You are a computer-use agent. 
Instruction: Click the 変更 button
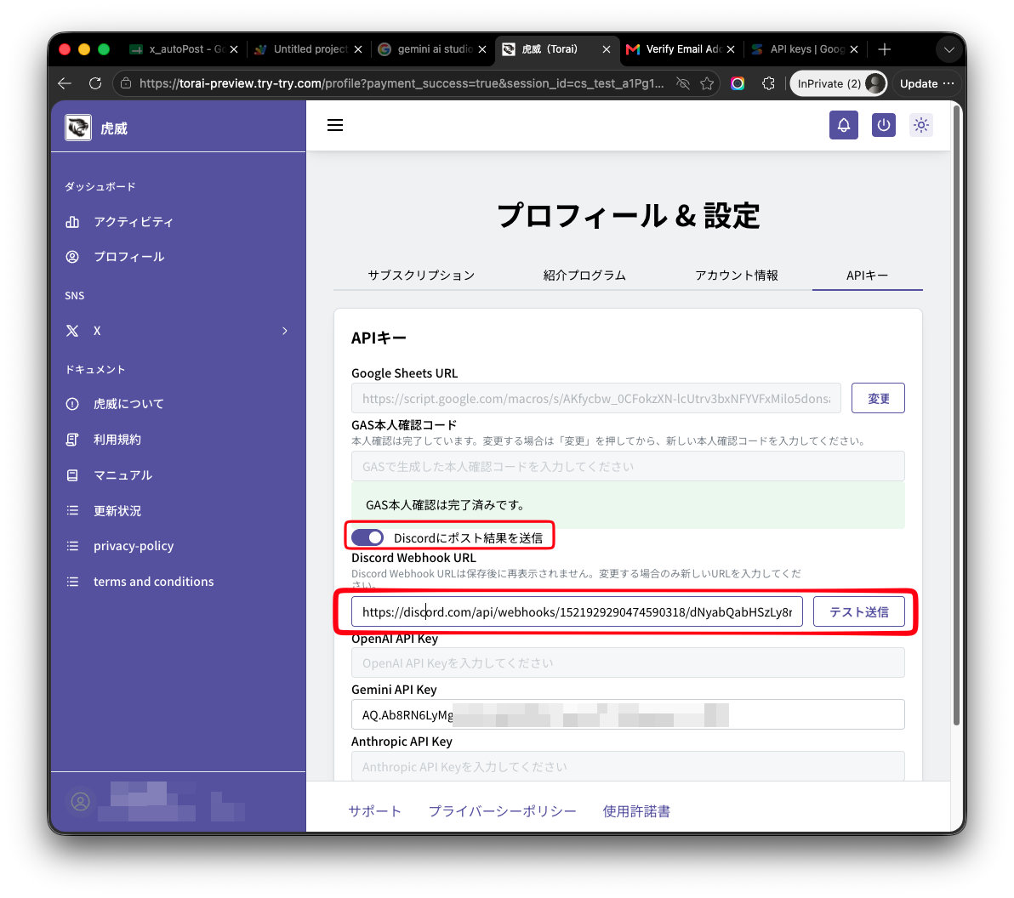point(878,398)
